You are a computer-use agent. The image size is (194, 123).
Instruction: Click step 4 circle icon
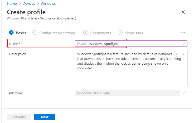120,33
